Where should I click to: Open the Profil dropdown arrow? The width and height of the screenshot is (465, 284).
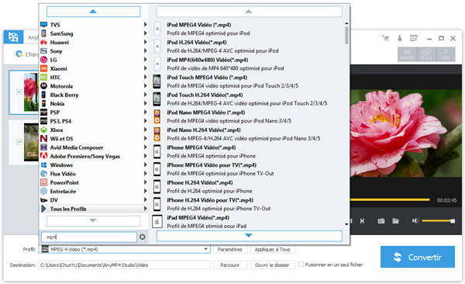[206, 249]
